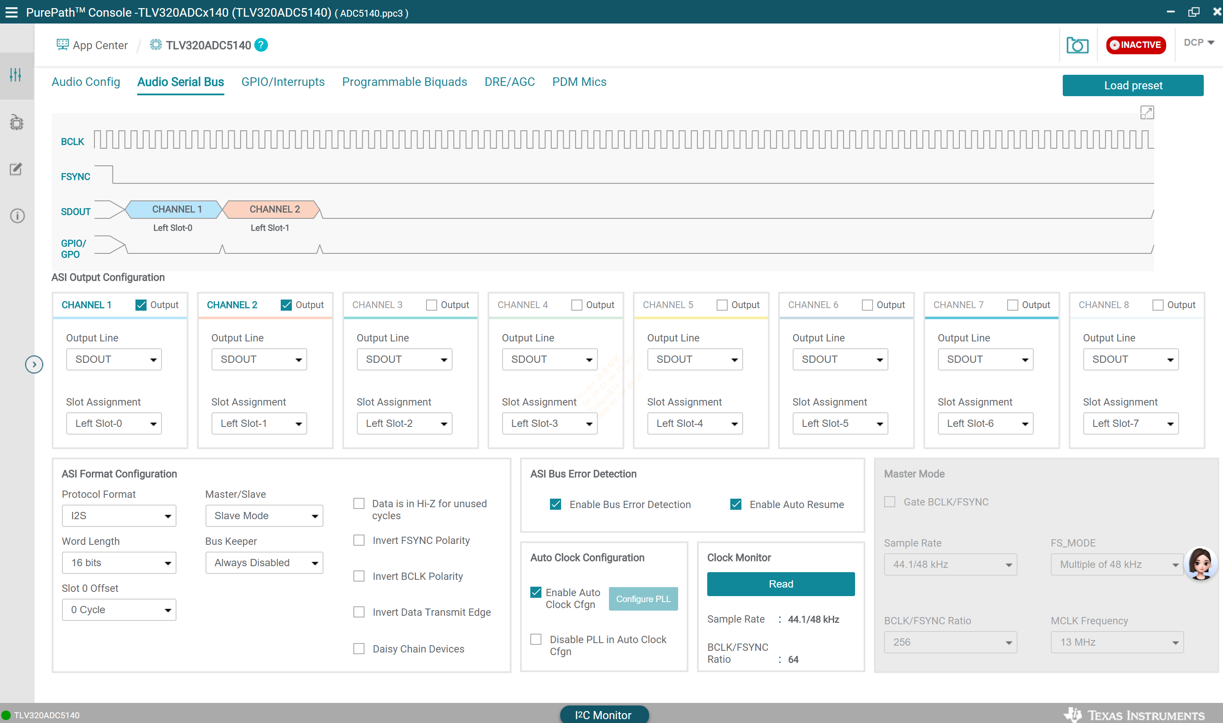Open Channel 2 Slot Assignment dropdown
The image size is (1223, 723).
click(259, 423)
